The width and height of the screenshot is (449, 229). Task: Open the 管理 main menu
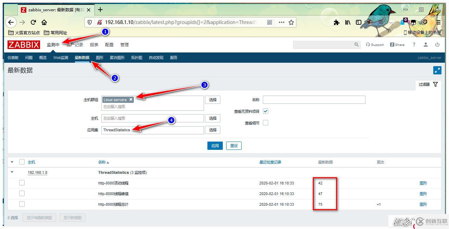click(124, 45)
